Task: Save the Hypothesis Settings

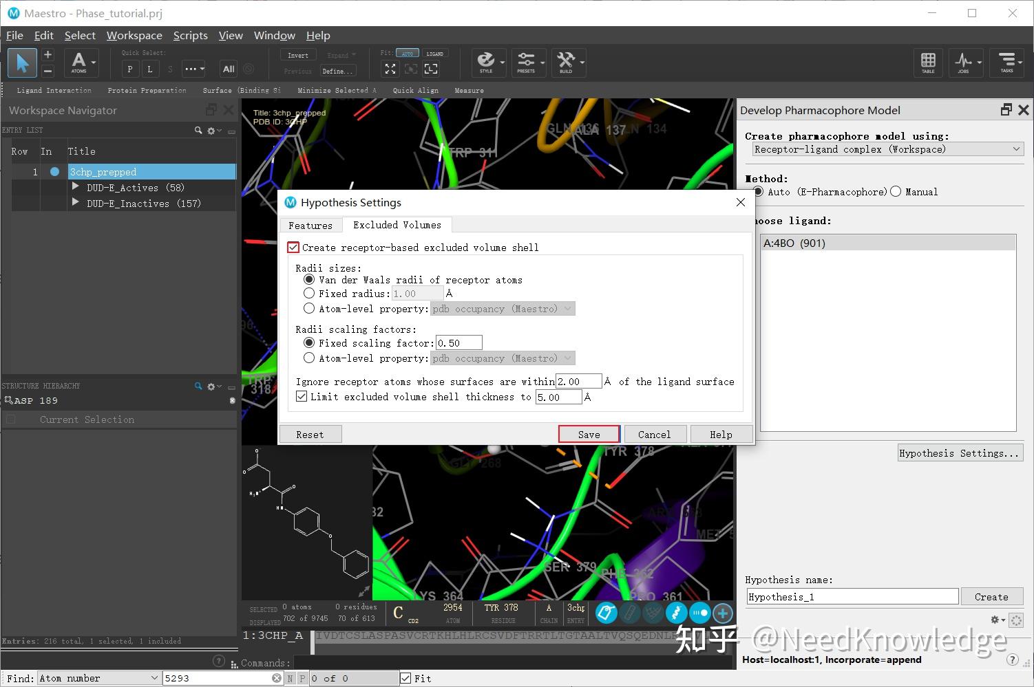Action: pos(589,434)
